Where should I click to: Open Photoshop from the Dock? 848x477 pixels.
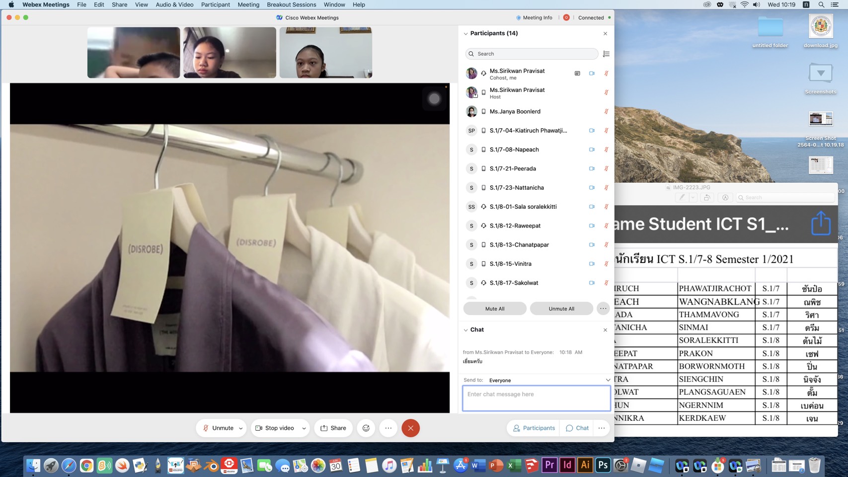pyautogui.click(x=603, y=465)
